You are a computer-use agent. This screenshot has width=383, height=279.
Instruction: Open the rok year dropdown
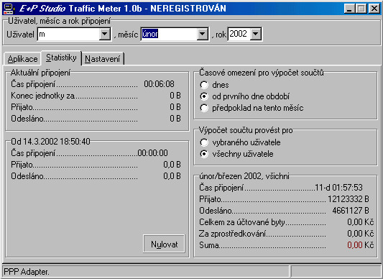pyautogui.click(x=256, y=34)
